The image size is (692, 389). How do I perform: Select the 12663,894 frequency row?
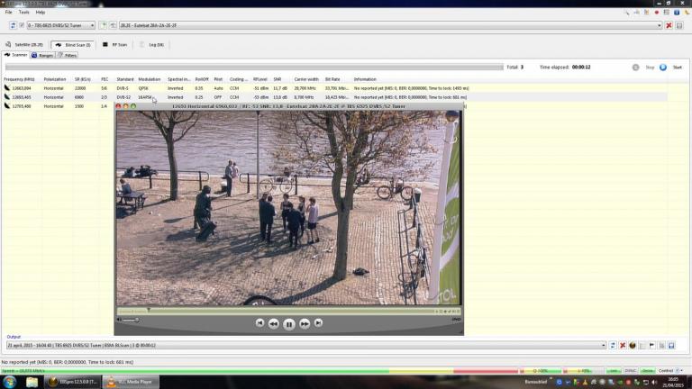point(20,88)
